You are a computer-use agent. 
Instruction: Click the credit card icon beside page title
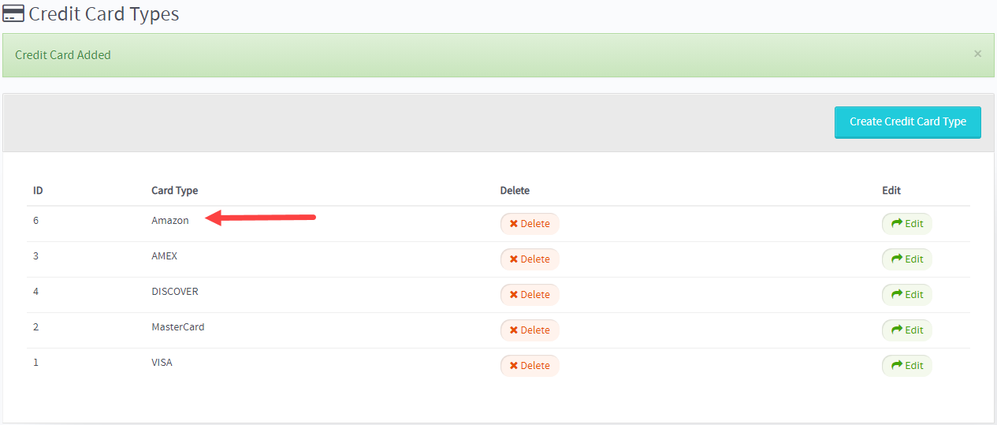[13, 13]
